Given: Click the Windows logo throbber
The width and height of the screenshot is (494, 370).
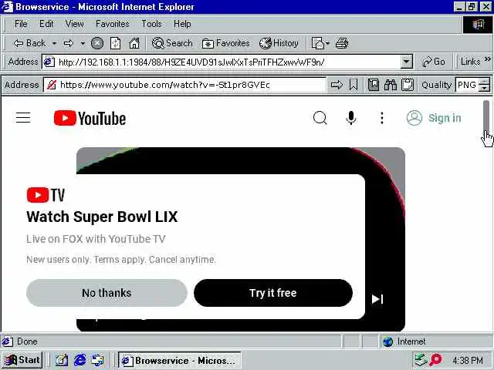Looking at the screenshot, I should (x=478, y=24).
